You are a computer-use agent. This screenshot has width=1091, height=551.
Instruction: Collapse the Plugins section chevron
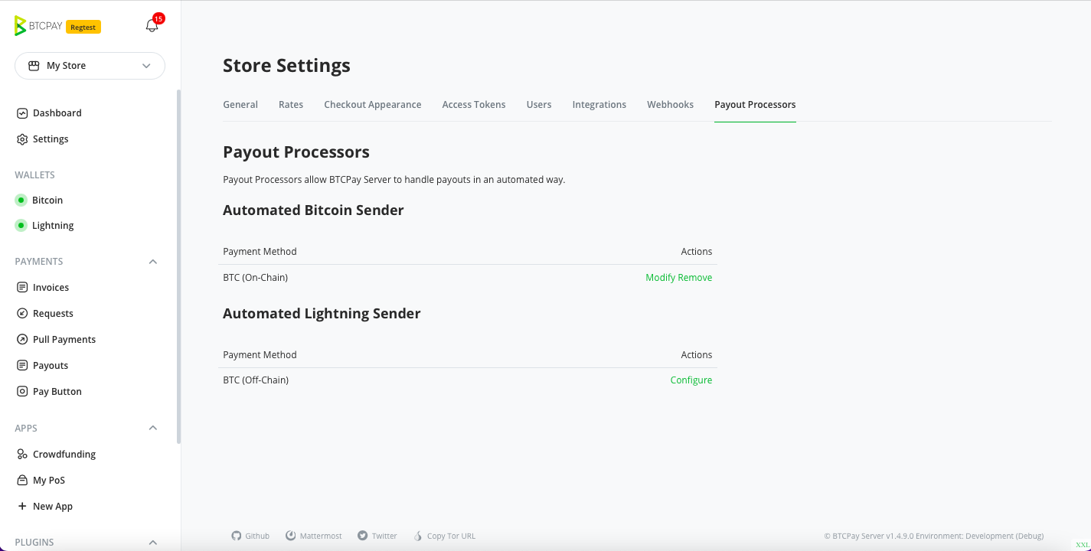tap(153, 543)
